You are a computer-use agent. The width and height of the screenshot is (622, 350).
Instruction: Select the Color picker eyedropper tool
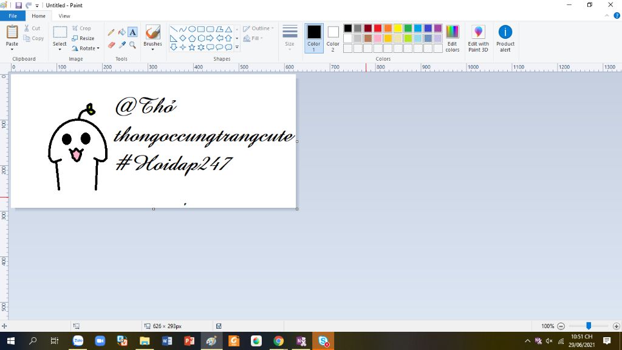click(121, 45)
